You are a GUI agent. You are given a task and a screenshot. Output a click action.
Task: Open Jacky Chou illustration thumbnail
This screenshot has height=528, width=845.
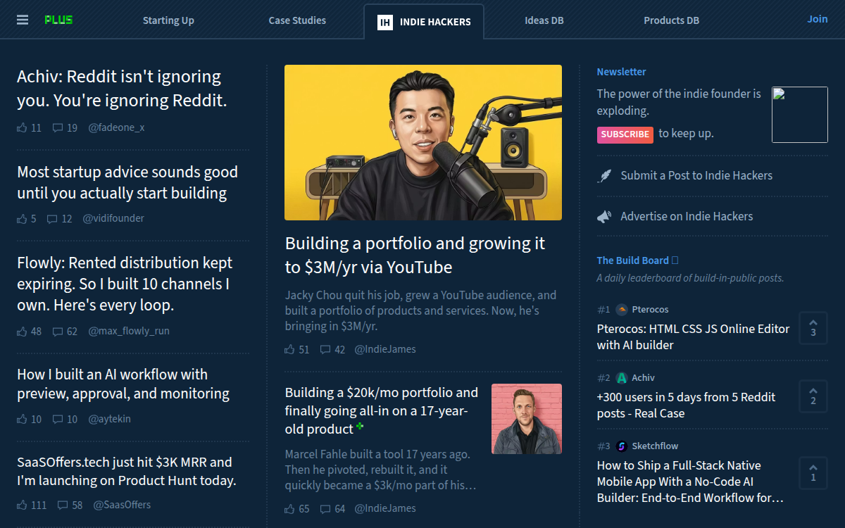coord(423,143)
